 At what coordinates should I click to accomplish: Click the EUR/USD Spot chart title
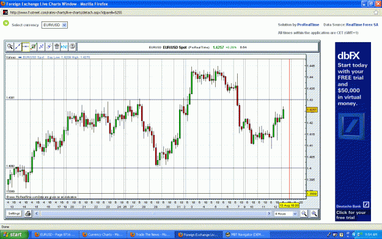[174, 47]
